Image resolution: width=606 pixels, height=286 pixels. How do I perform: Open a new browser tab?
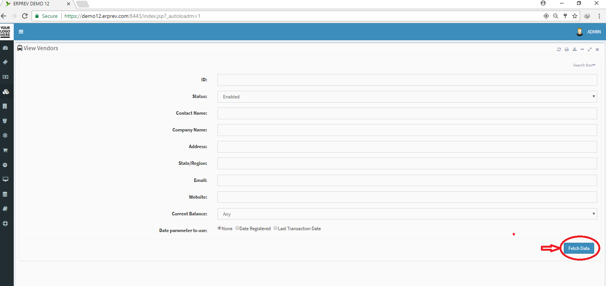tap(83, 4)
